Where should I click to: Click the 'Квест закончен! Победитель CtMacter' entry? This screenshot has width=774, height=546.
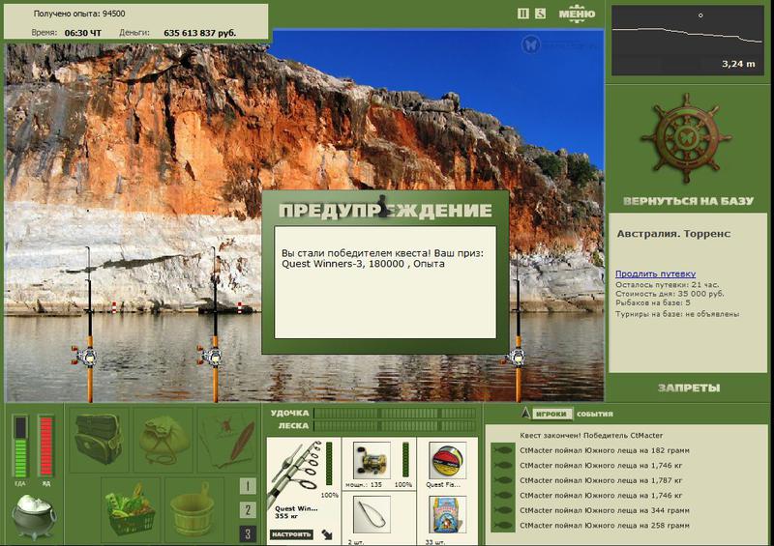[x=591, y=436]
